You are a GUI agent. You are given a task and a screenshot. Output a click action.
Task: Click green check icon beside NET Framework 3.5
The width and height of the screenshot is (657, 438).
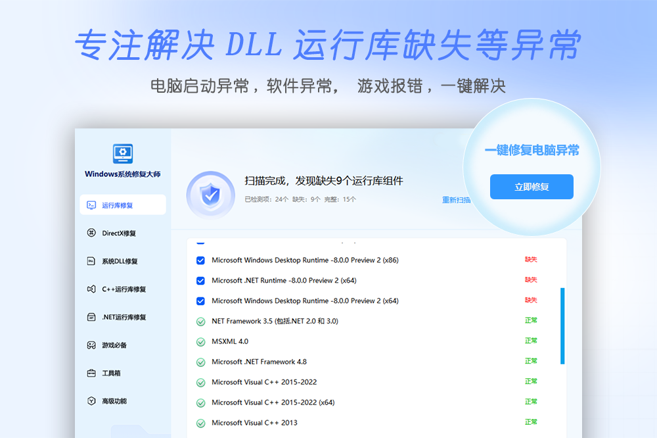point(200,322)
